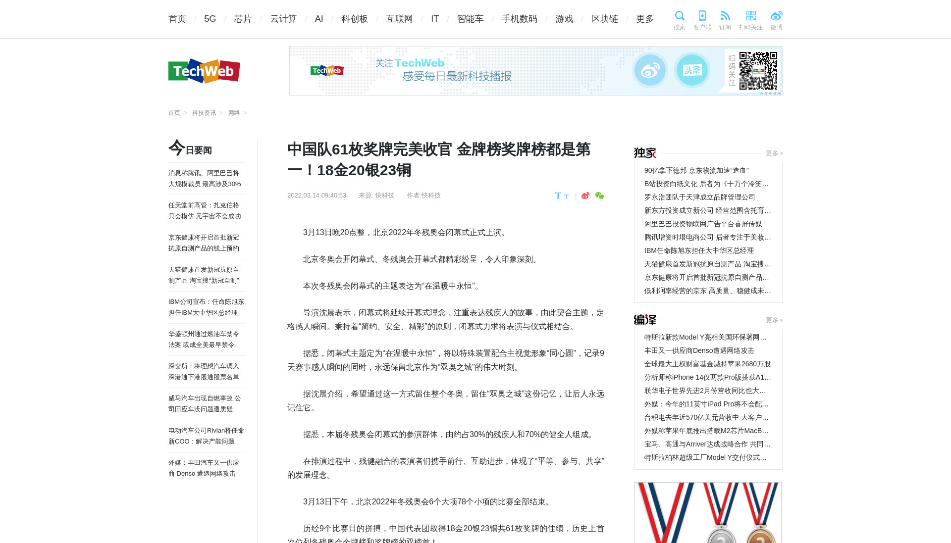
Task: Open 电动汽车公司Rivian将任命新COO news item
Action: (207, 436)
